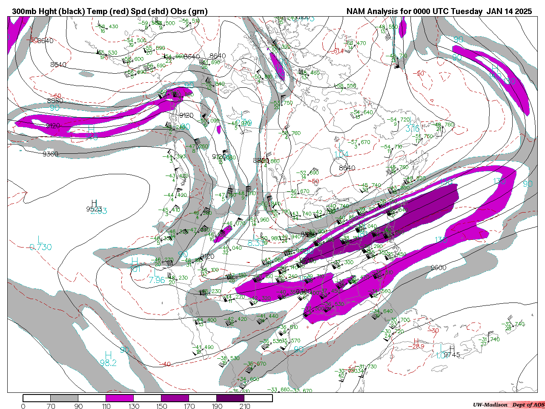Click the NAM Analysis date header

coord(439,12)
